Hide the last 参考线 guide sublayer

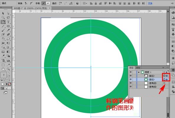click(x=130, y=87)
